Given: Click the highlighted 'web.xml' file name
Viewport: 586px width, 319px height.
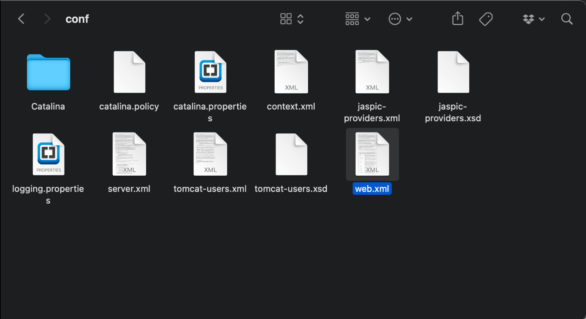Looking at the screenshot, I should (372, 189).
